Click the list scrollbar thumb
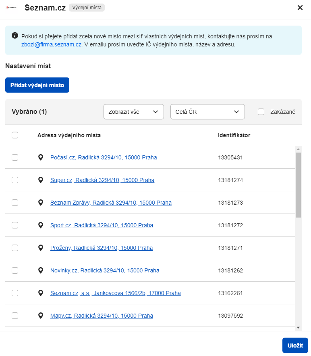Viewport: 311px width, 356px height. (x=298, y=185)
